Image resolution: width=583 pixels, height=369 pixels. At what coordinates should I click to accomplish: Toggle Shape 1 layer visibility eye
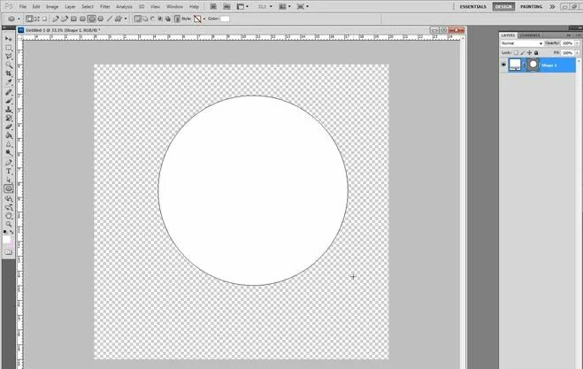pyautogui.click(x=503, y=65)
